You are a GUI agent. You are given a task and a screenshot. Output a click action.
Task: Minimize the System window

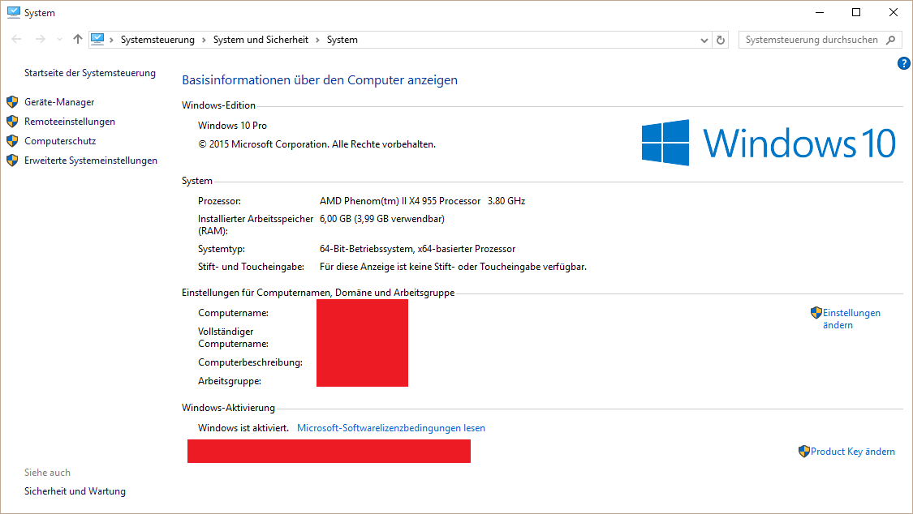(820, 12)
